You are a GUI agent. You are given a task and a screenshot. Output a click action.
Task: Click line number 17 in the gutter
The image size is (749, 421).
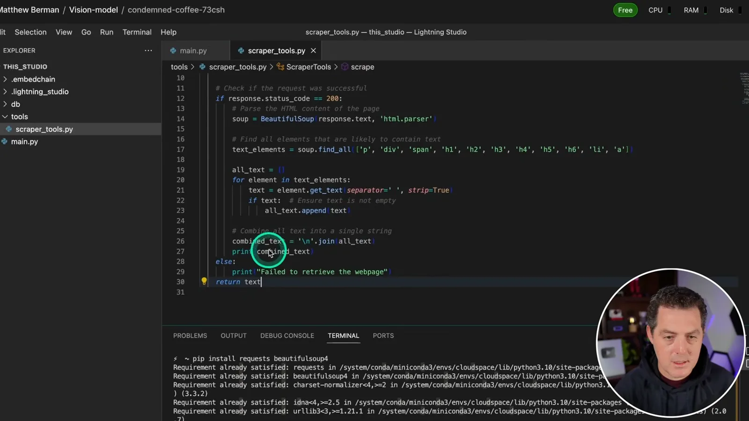pyautogui.click(x=180, y=149)
